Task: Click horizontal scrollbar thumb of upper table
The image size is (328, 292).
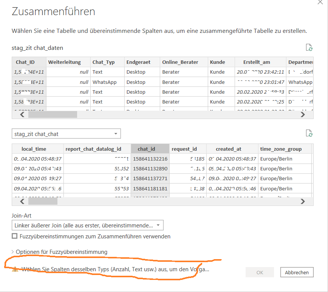Action: pyautogui.click(x=53, y=114)
